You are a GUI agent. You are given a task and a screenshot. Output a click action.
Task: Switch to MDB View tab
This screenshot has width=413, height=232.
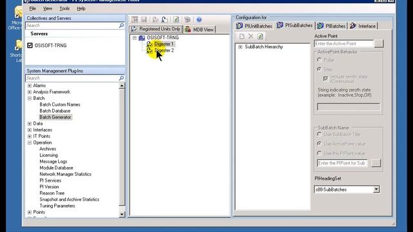[x=199, y=30]
